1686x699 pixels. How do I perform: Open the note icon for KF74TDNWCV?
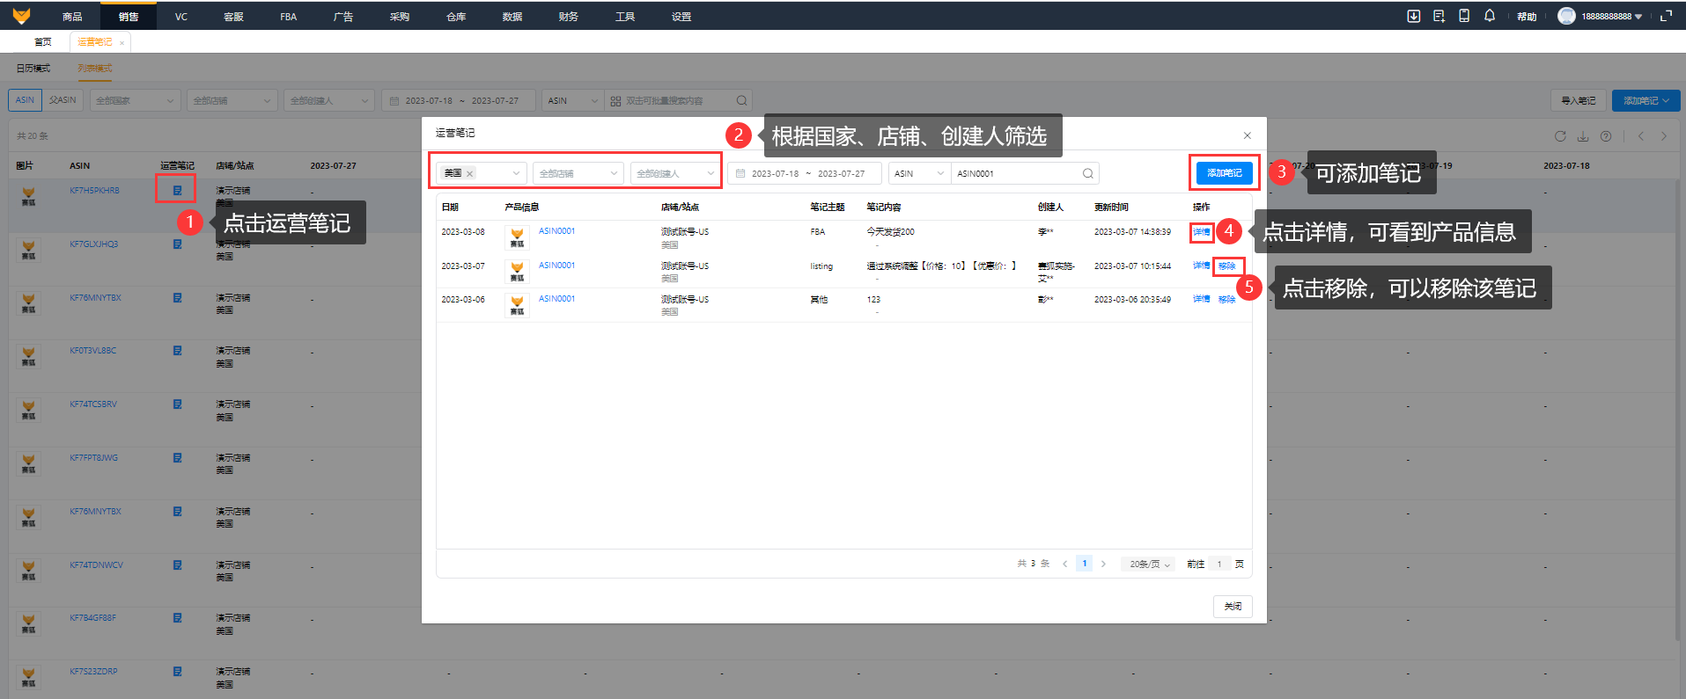point(177,565)
